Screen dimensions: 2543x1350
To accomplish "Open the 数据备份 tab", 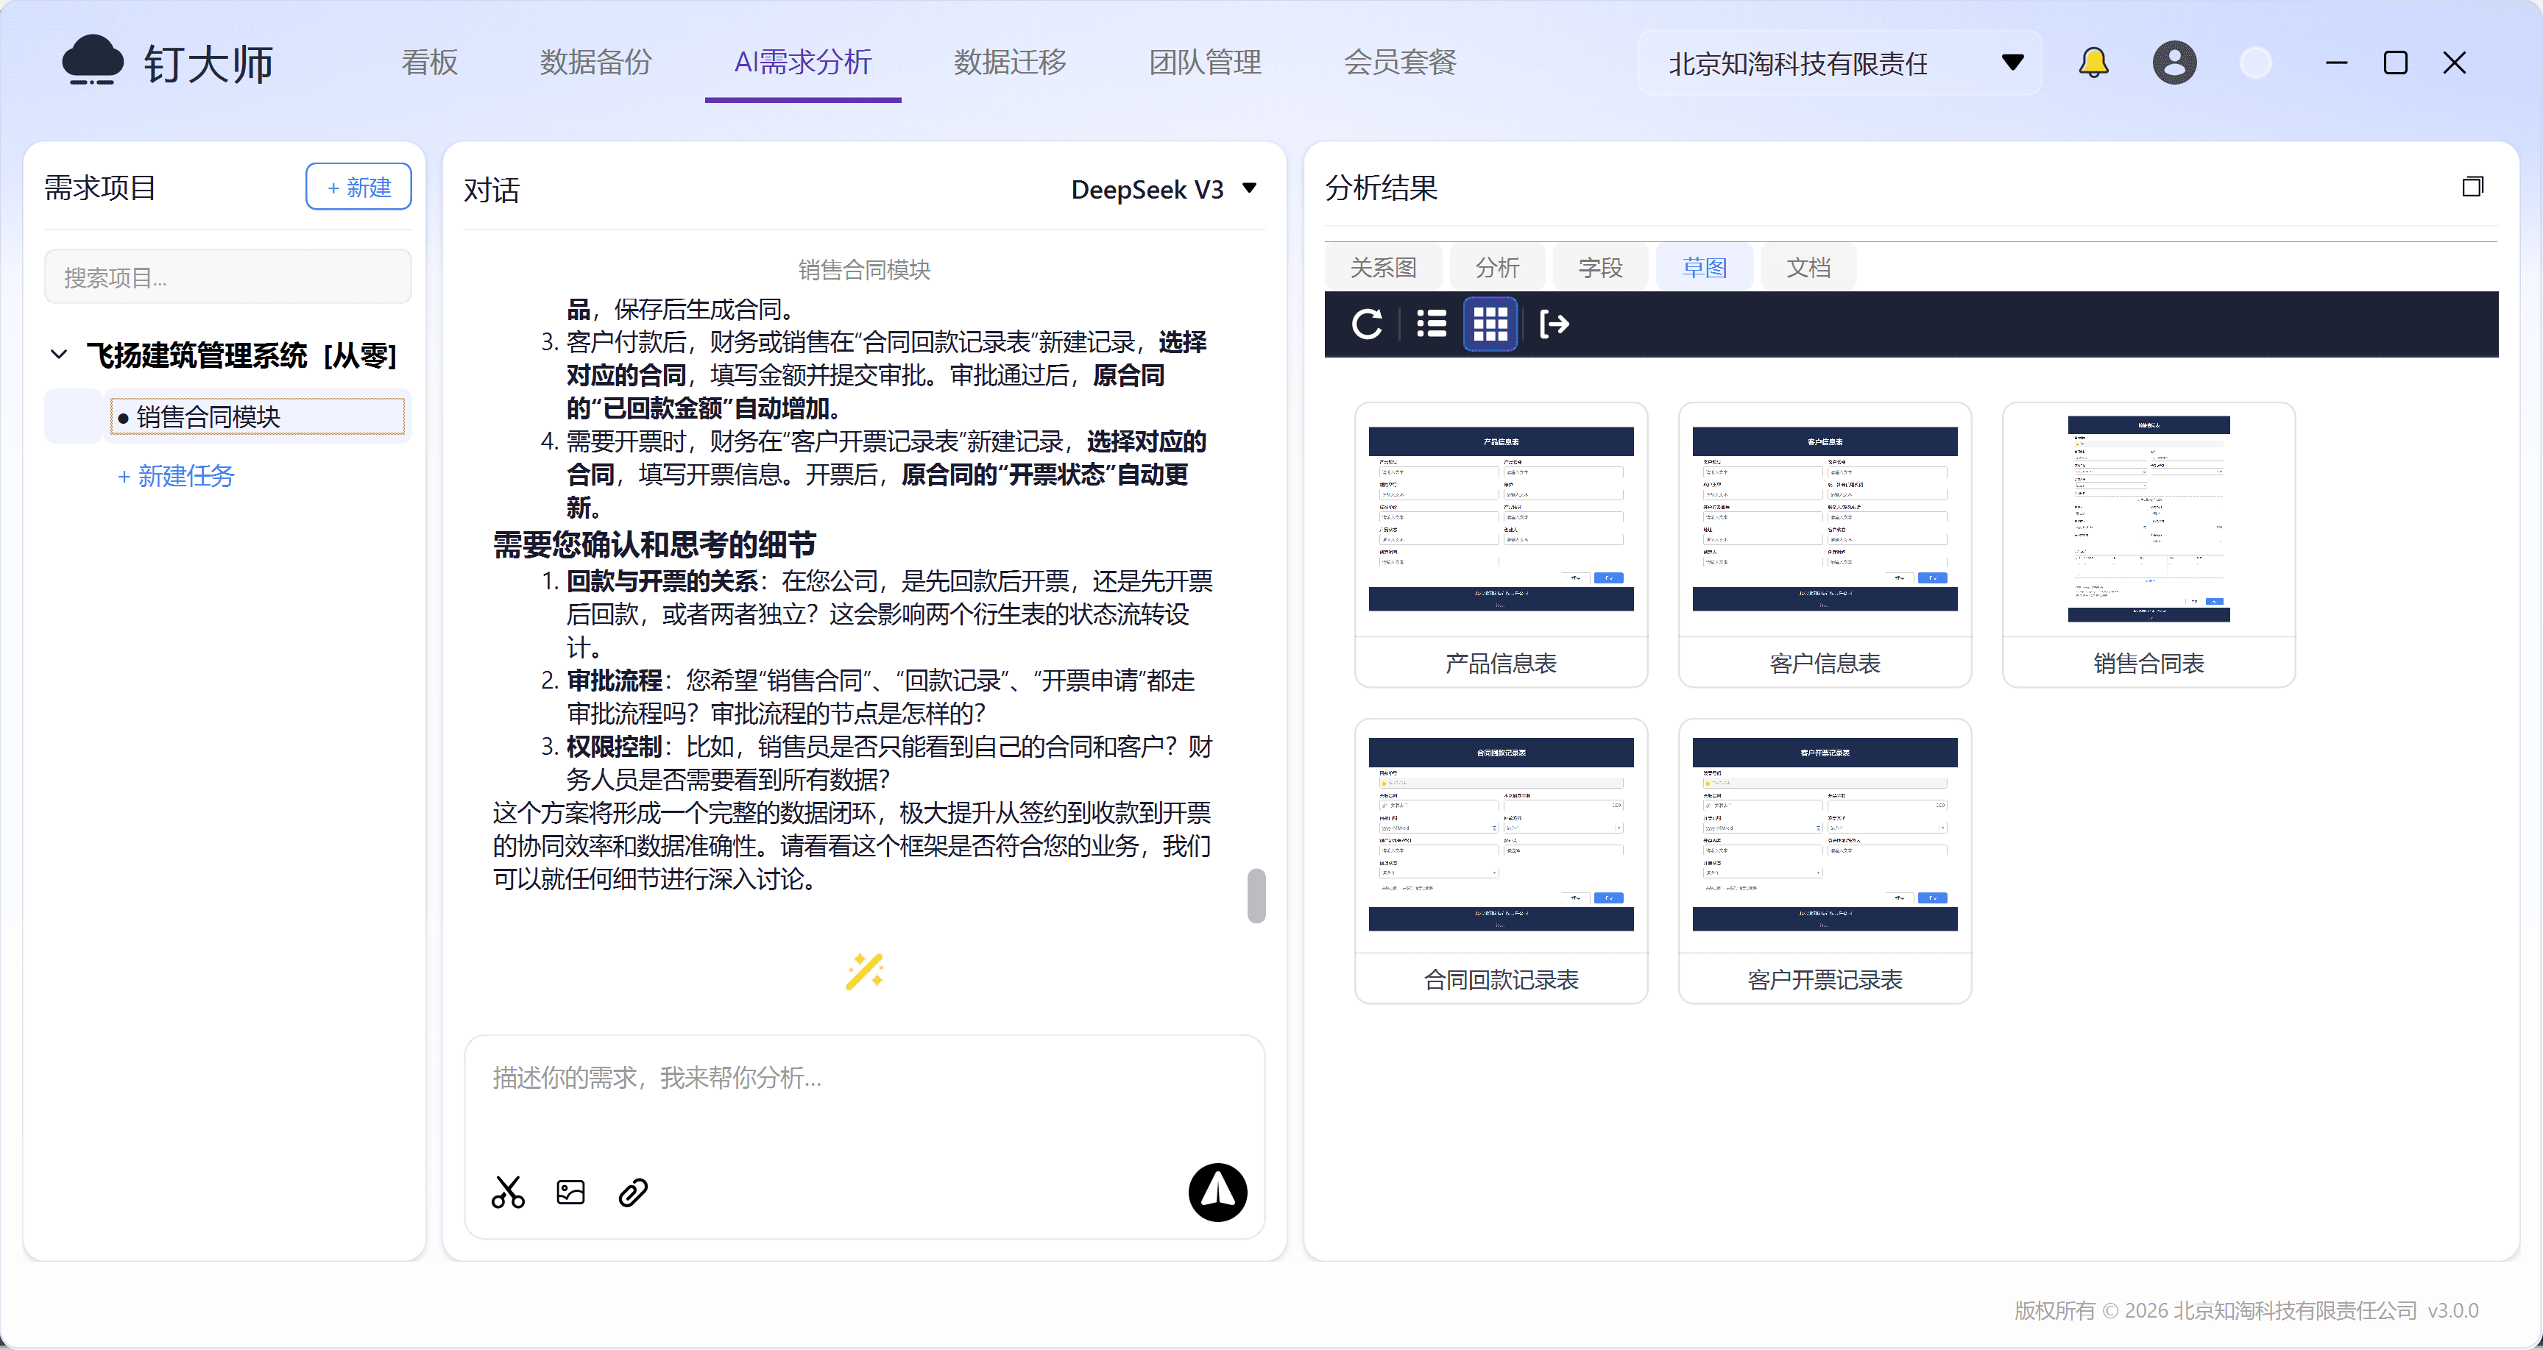I will [x=595, y=63].
